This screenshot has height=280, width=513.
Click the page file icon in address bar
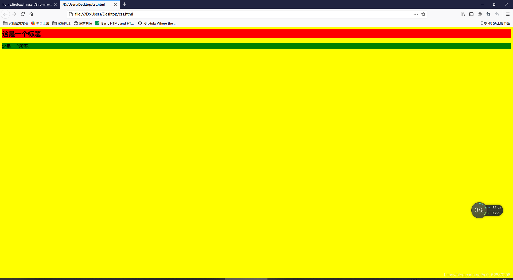click(x=71, y=14)
